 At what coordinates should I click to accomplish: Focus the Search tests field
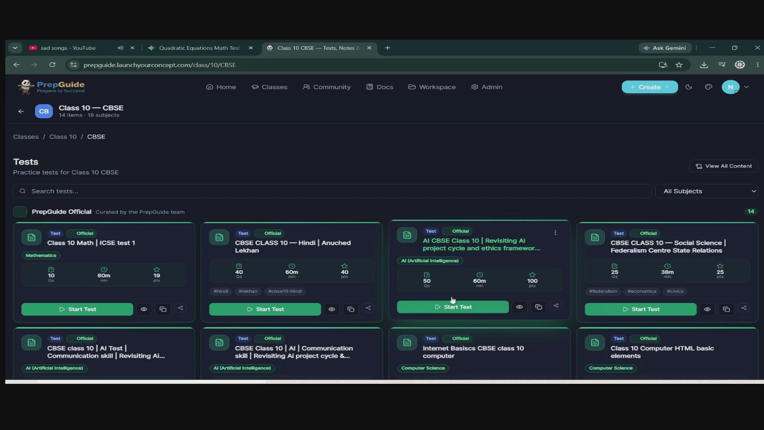pos(332,191)
